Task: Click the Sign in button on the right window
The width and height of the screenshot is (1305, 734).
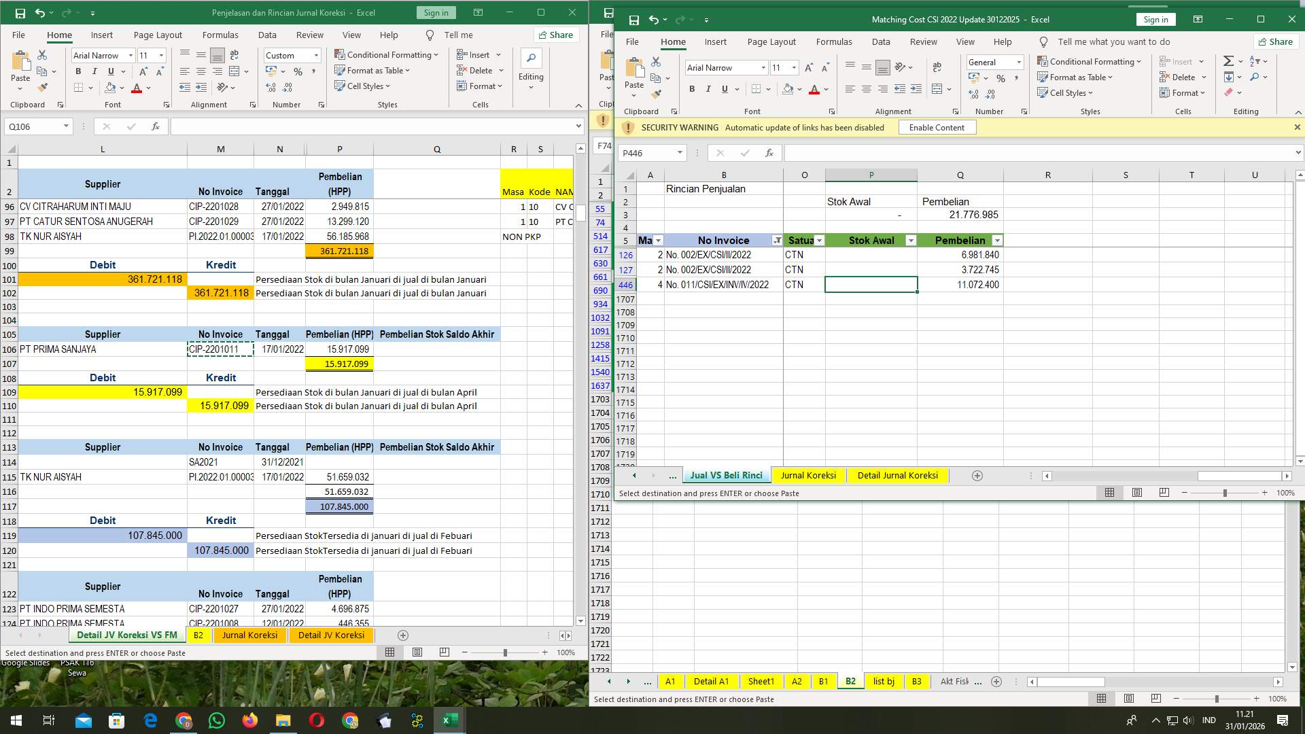Action: [x=1155, y=19]
